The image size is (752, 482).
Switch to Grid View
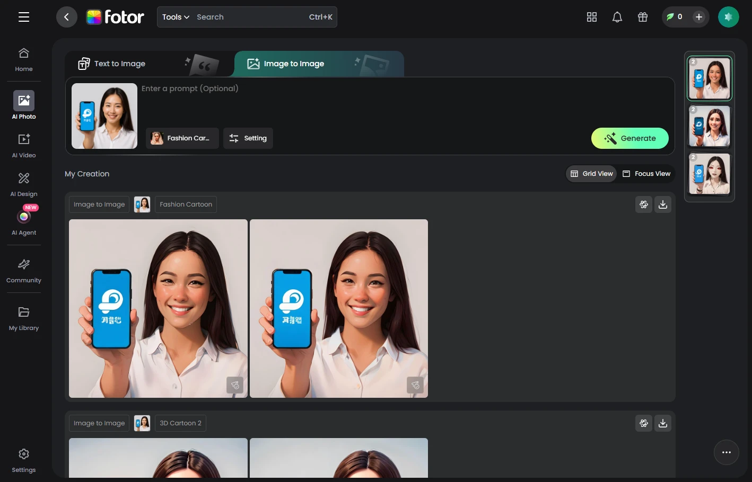tap(592, 174)
